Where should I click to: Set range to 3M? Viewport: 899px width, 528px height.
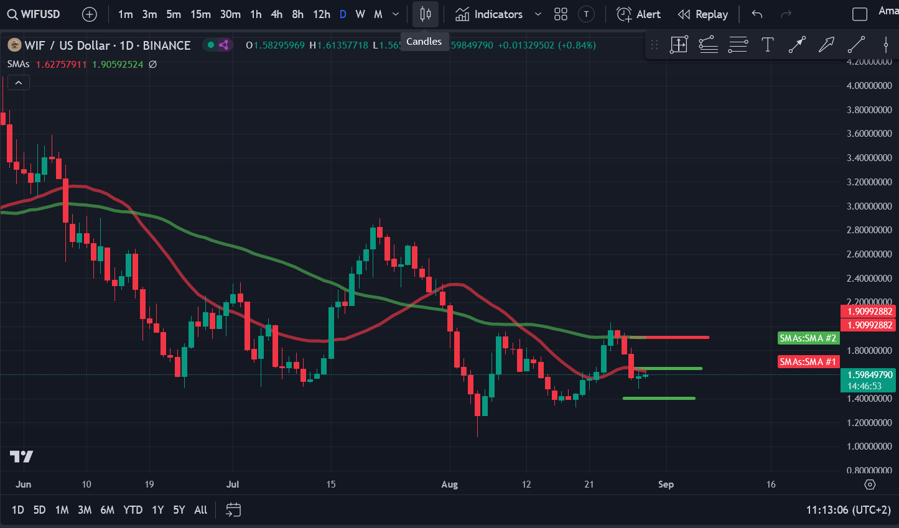click(85, 510)
